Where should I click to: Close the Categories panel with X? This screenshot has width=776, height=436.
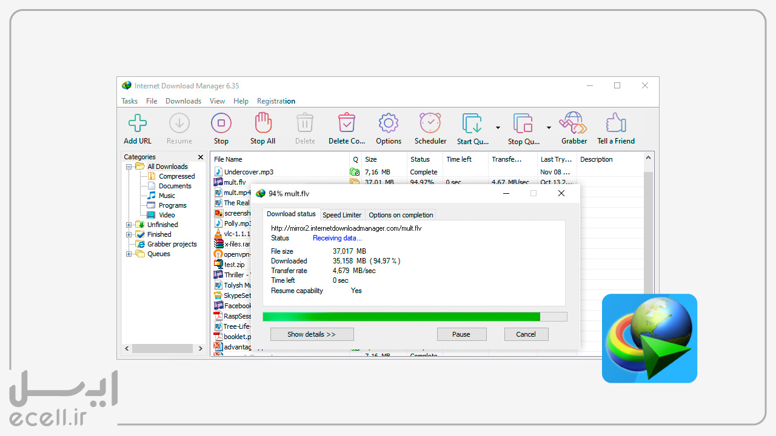click(x=201, y=157)
